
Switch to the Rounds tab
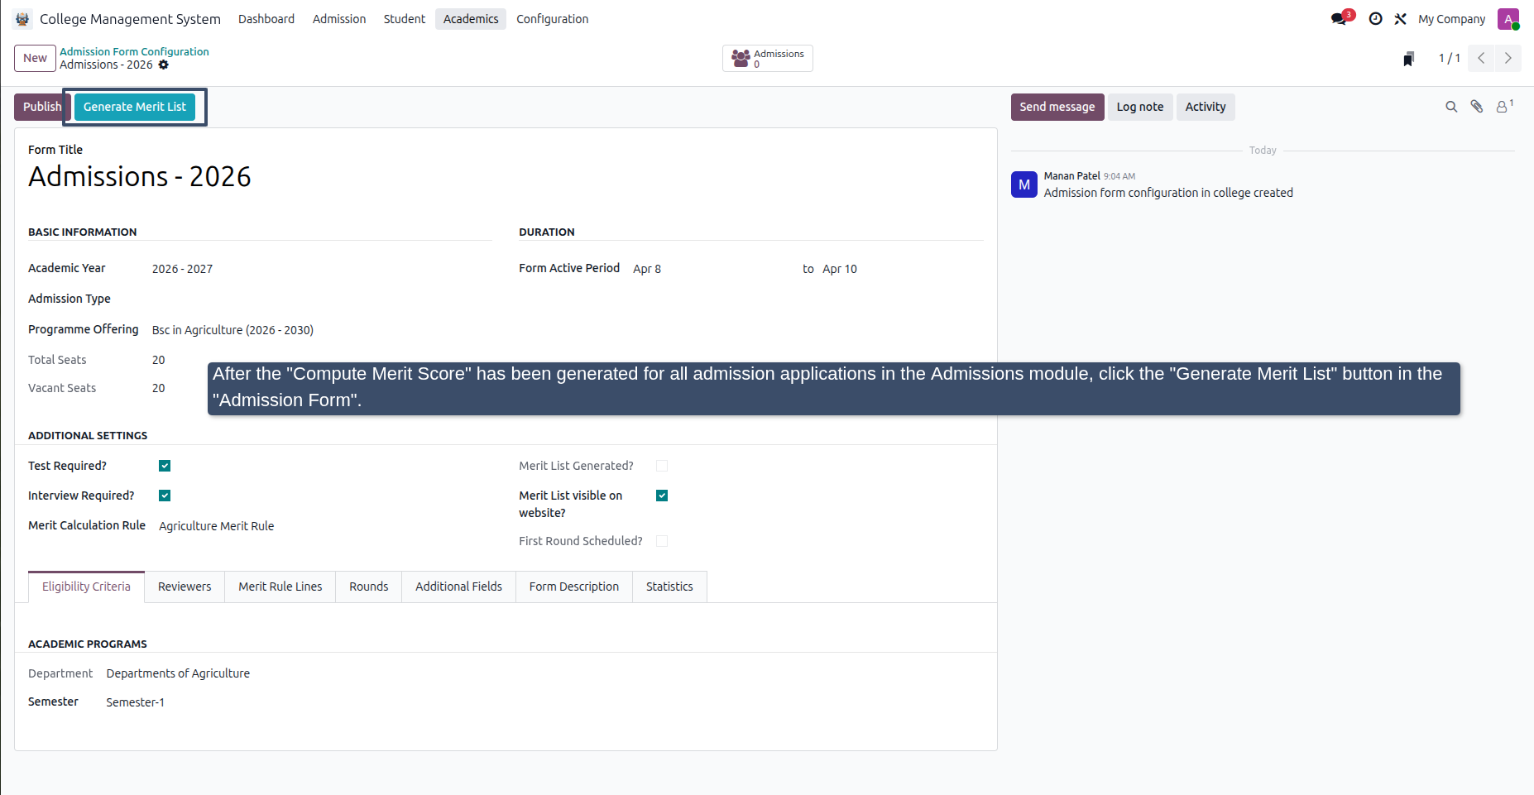coord(368,587)
